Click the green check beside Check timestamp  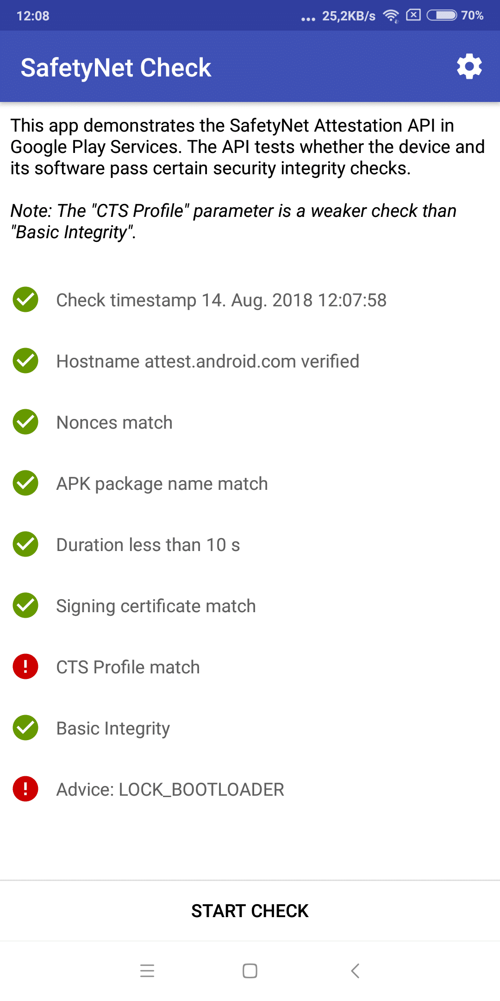click(x=25, y=299)
